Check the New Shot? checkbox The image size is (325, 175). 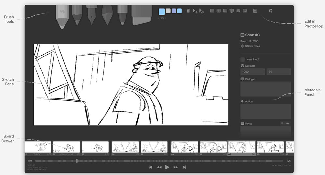[243, 59]
